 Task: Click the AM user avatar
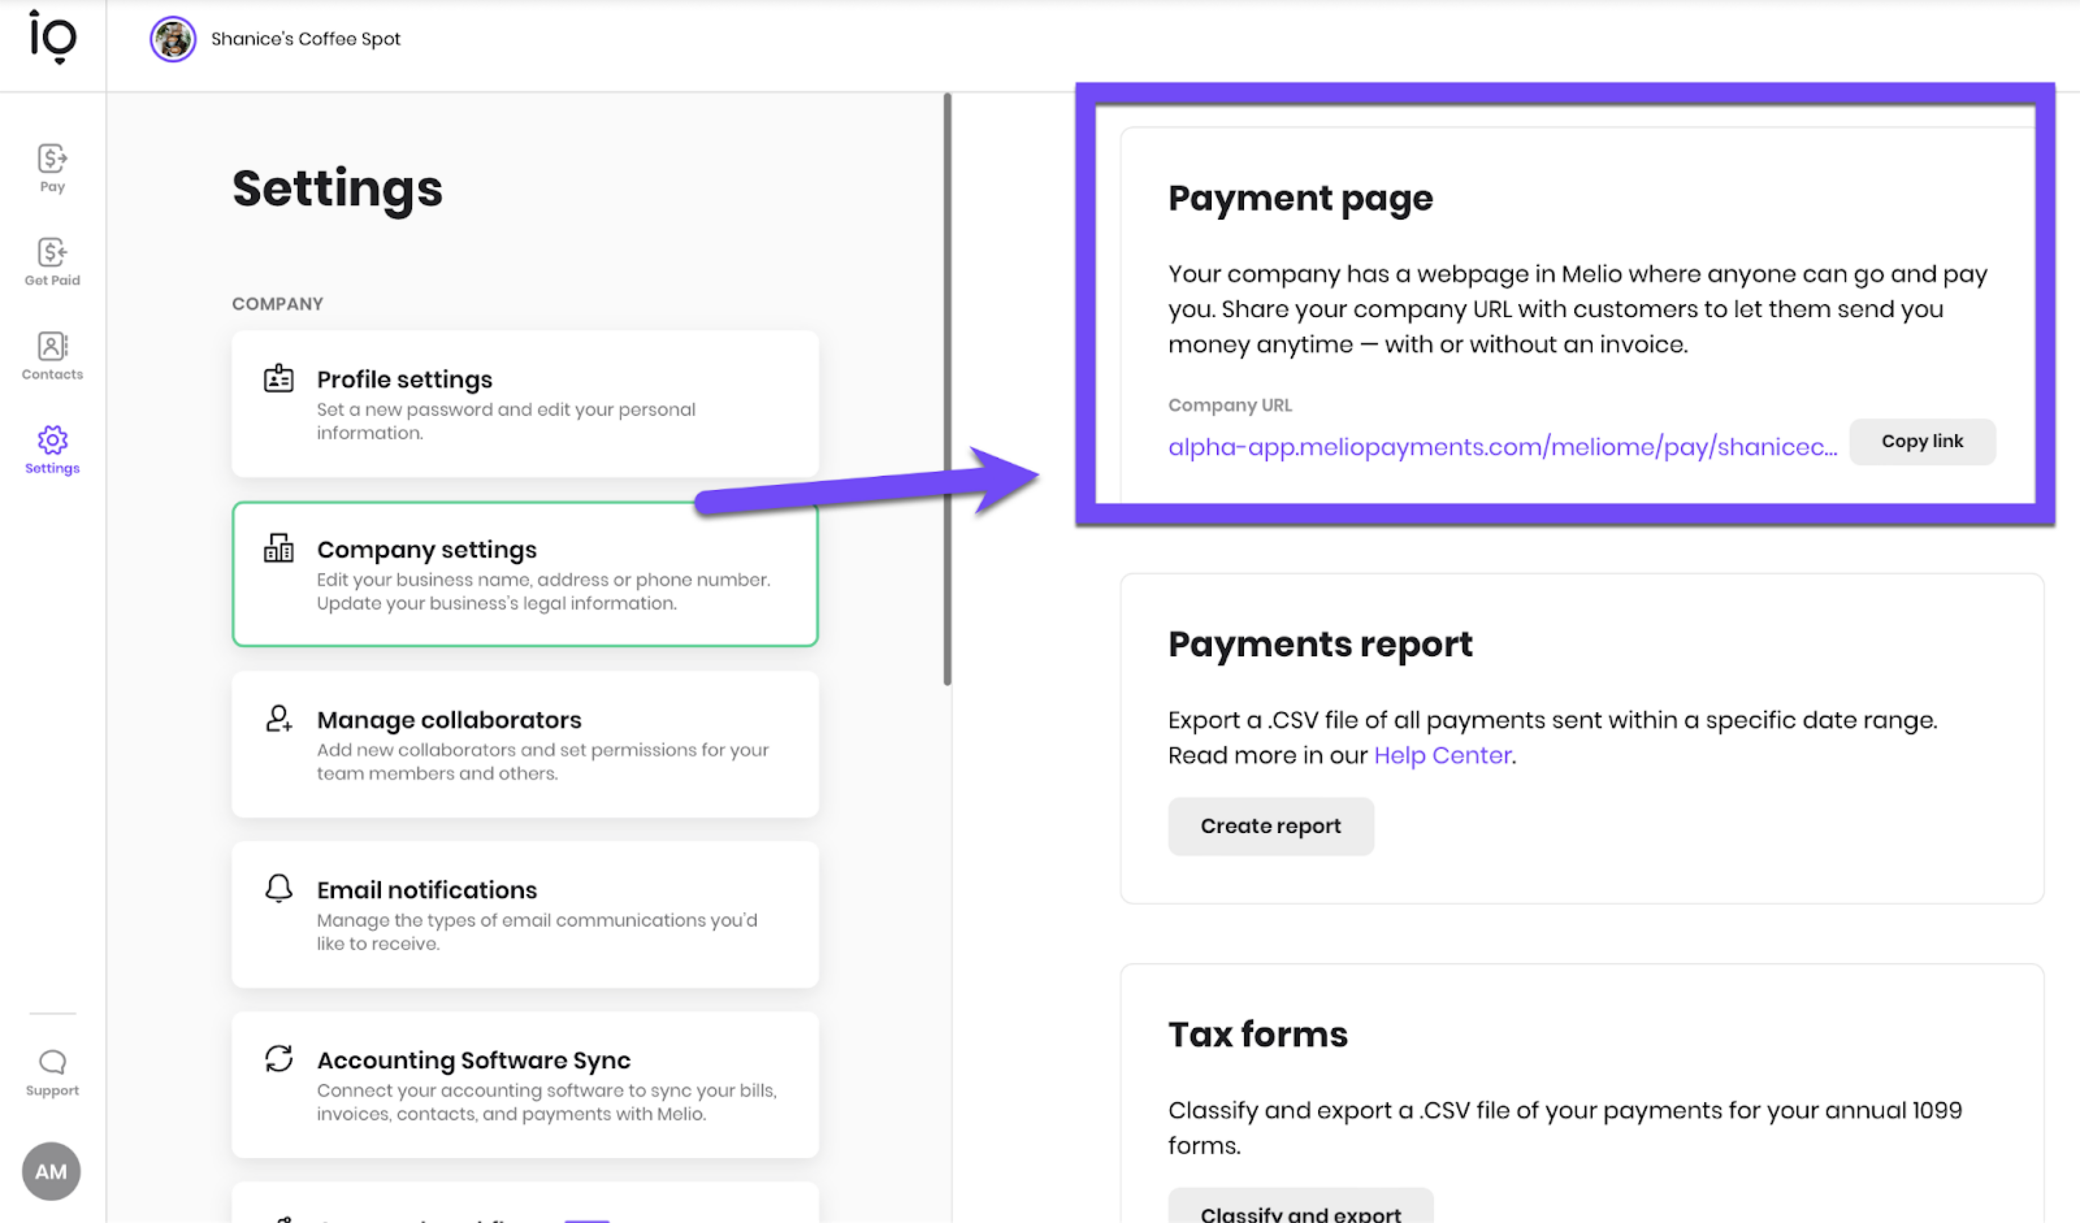tap(51, 1172)
